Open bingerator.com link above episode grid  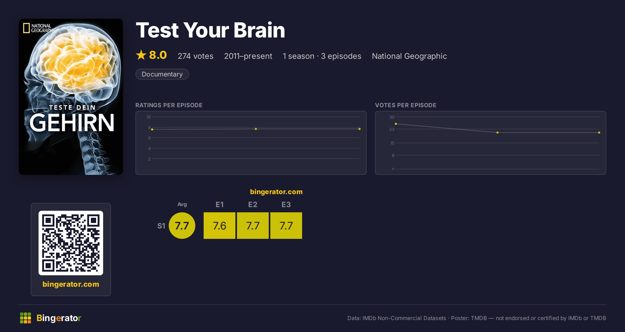coord(276,192)
